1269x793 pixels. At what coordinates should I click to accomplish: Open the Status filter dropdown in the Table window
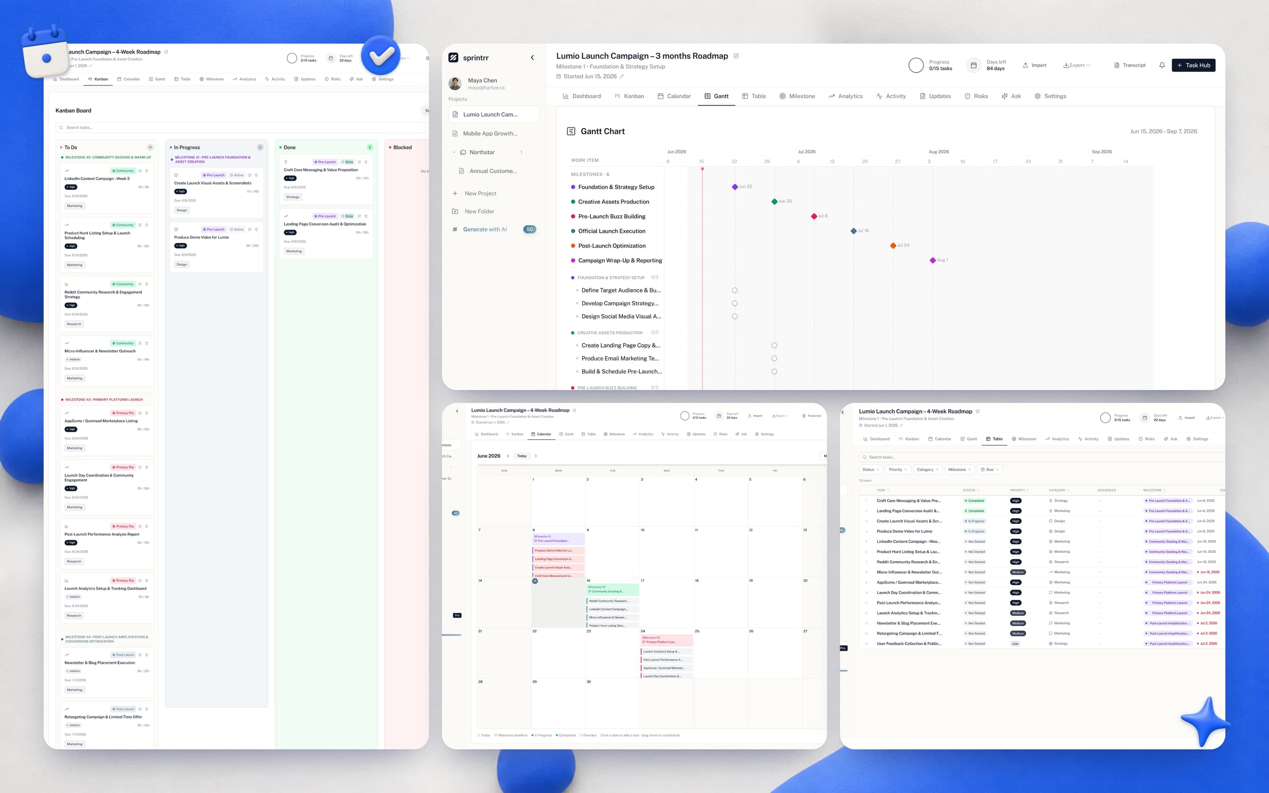[871, 469]
